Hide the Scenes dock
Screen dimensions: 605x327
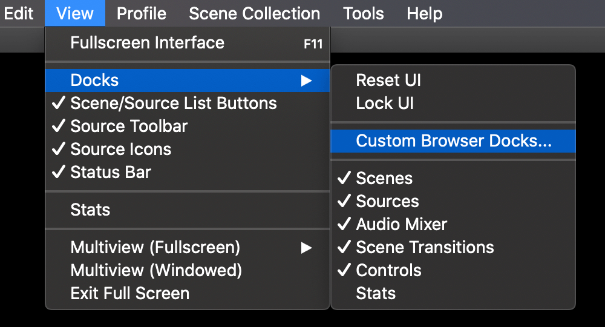(x=384, y=179)
